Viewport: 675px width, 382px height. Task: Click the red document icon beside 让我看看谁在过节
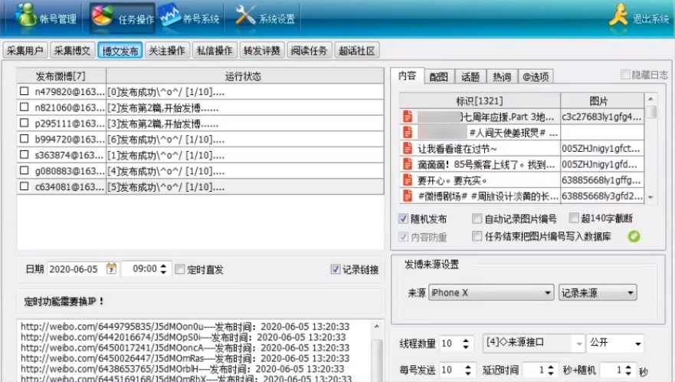click(x=408, y=148)
